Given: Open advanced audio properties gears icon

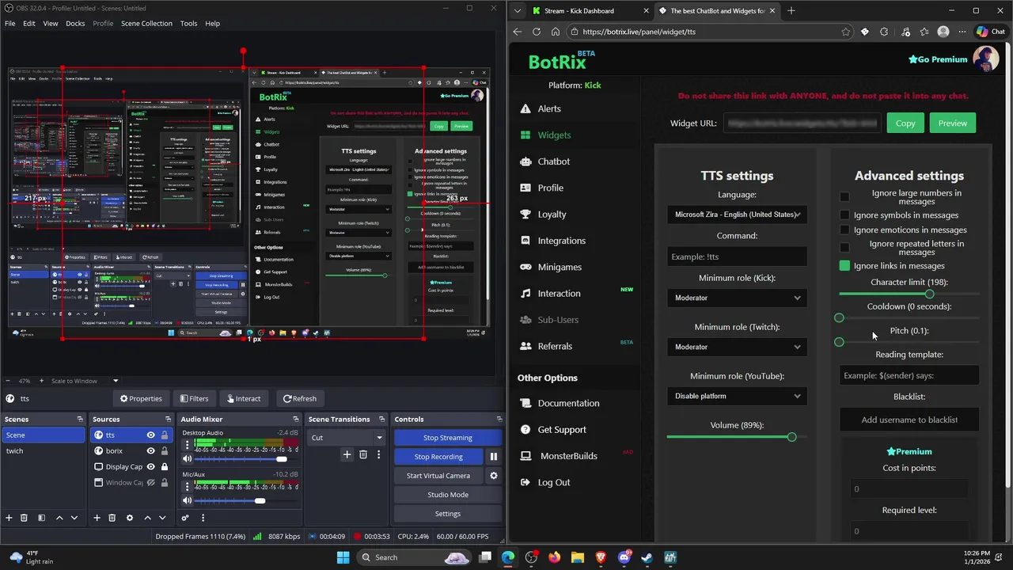Looking at the screenshot, I should [185, 518].
